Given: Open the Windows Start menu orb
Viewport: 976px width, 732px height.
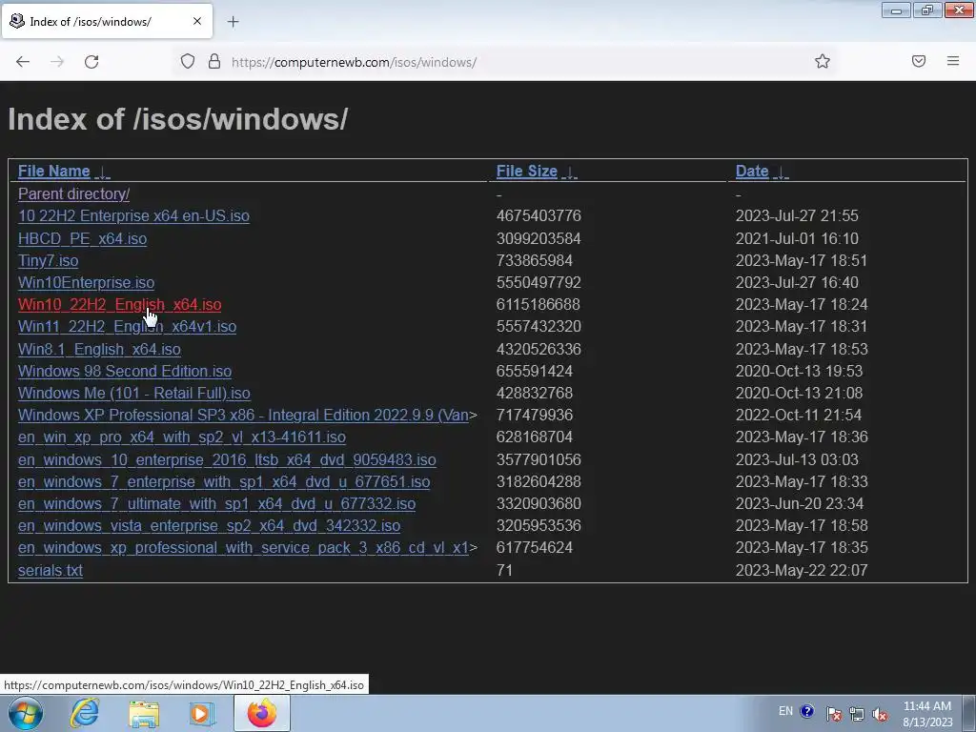Looking at the screenshot, I should point(26,713).
